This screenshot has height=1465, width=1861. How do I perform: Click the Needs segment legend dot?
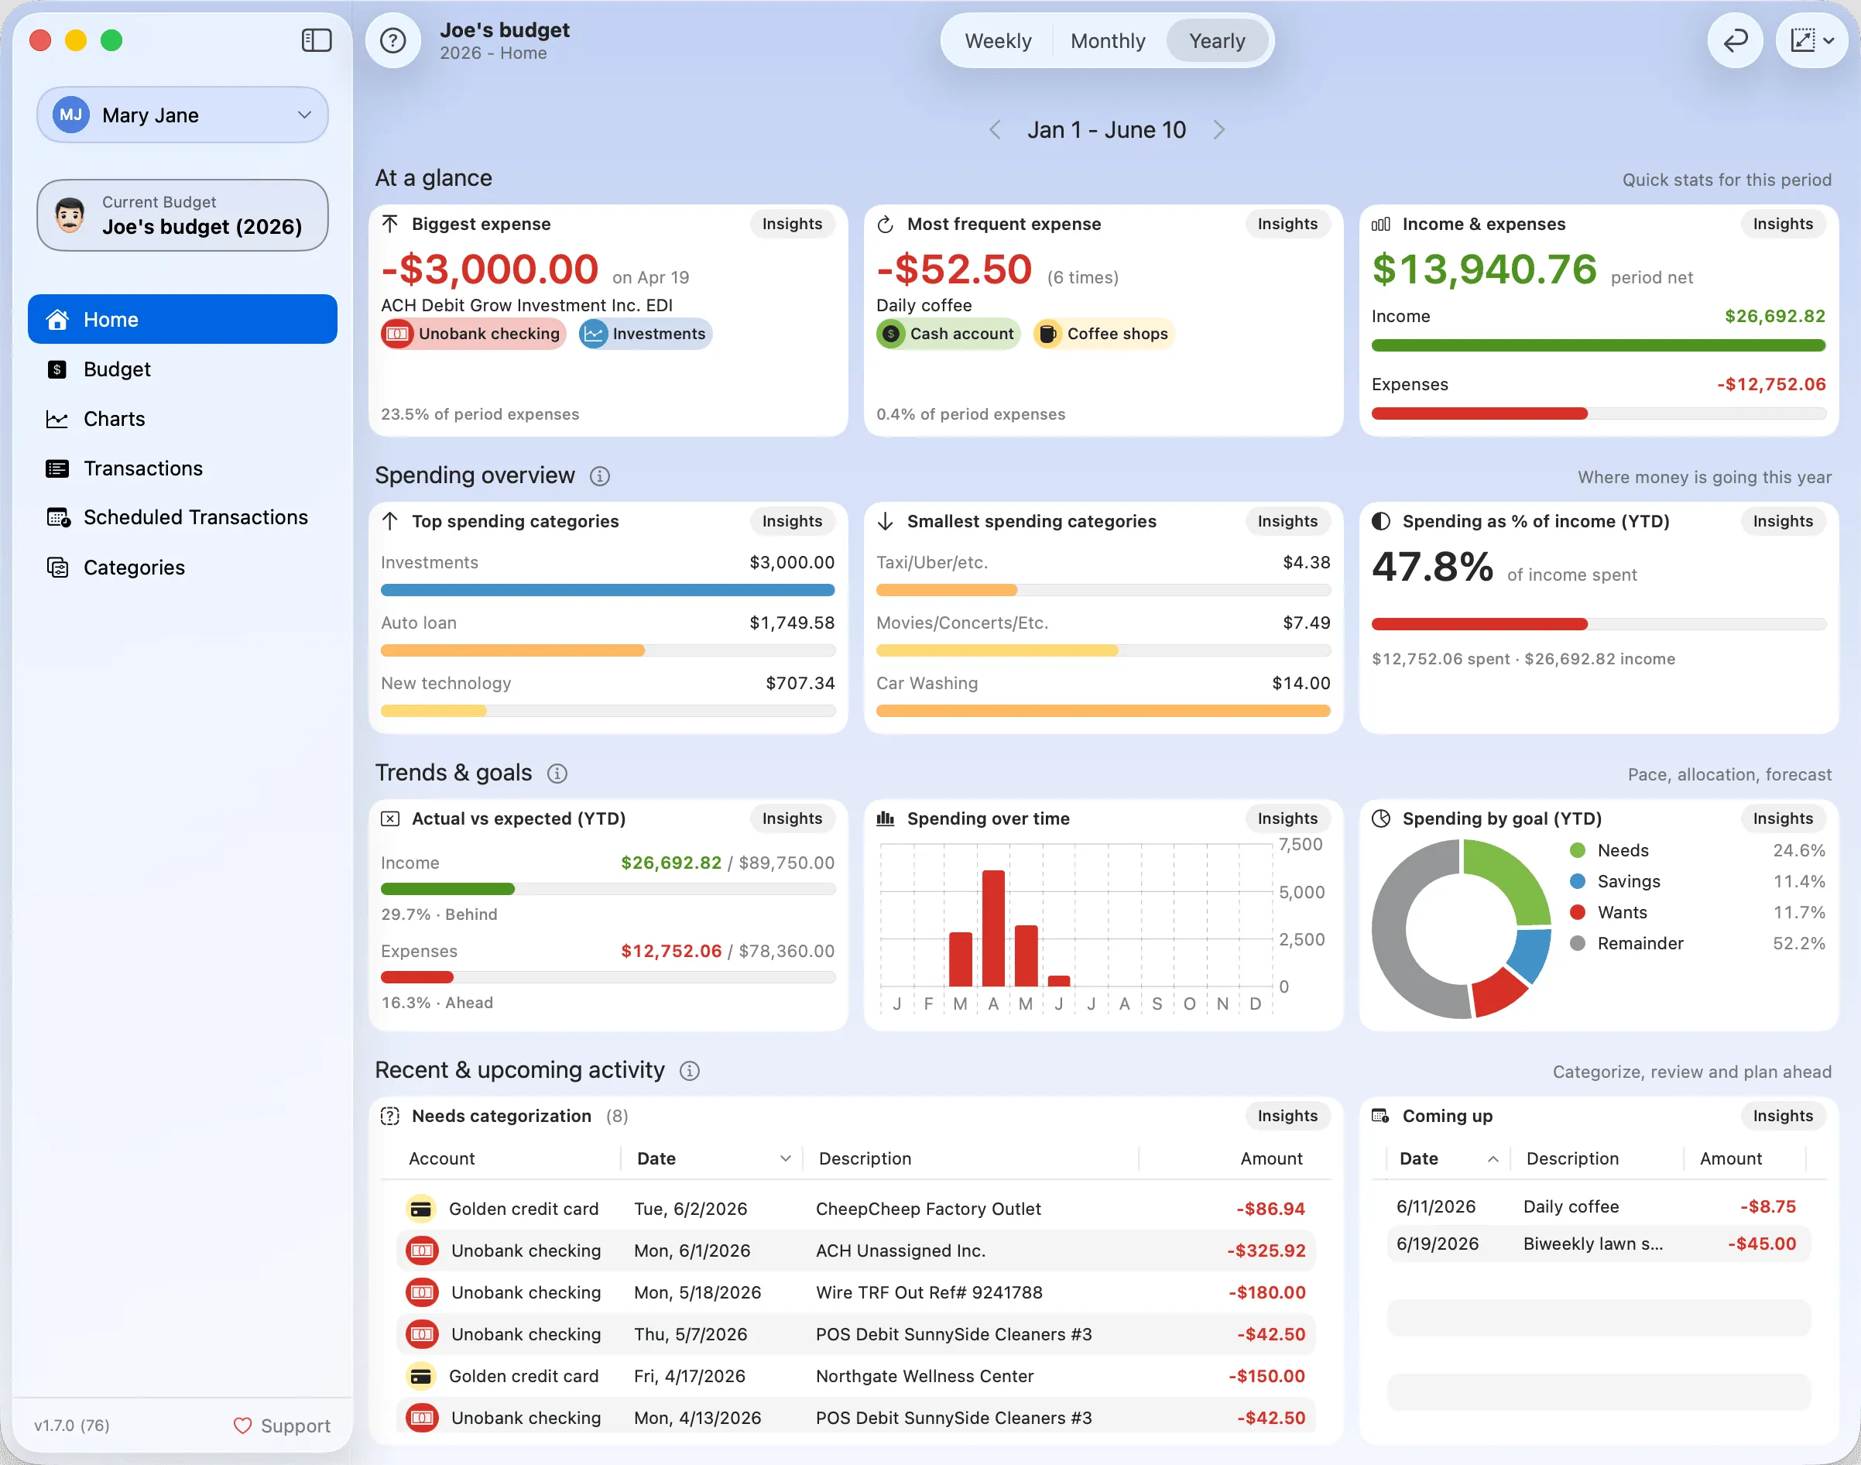(x=1577, y=850)
